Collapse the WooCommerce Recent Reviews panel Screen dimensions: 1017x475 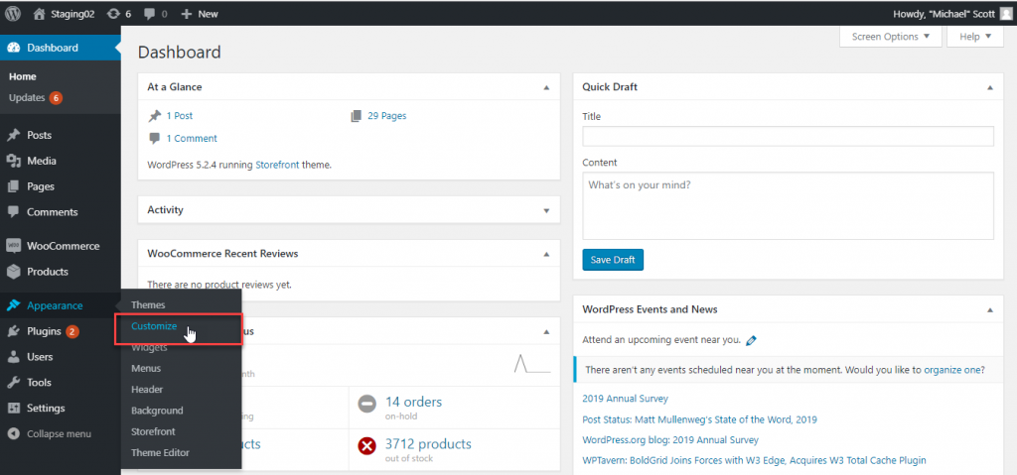tap(546, 254)
